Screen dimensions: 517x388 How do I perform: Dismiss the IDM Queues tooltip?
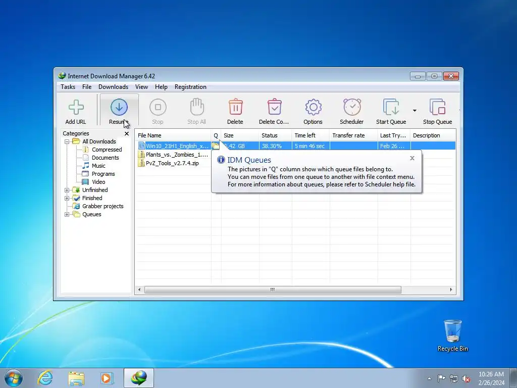tap(412, 158)
